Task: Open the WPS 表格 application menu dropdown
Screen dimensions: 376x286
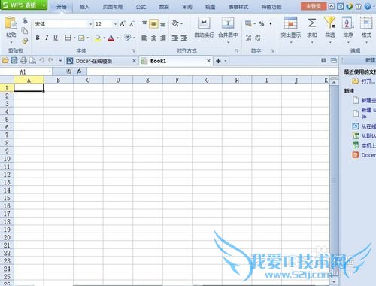Action: click(44, 5)
